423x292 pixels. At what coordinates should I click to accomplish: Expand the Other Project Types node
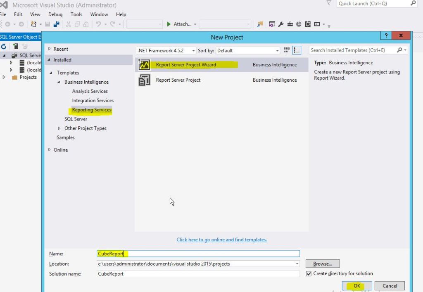[59, 128]
